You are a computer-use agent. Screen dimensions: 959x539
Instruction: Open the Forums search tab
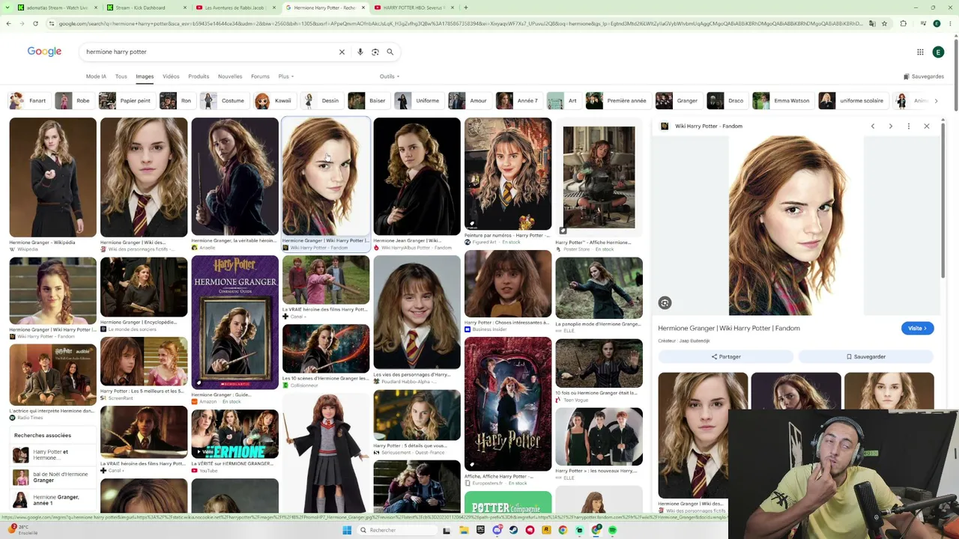pyautogui.click(x=260, y=76)
